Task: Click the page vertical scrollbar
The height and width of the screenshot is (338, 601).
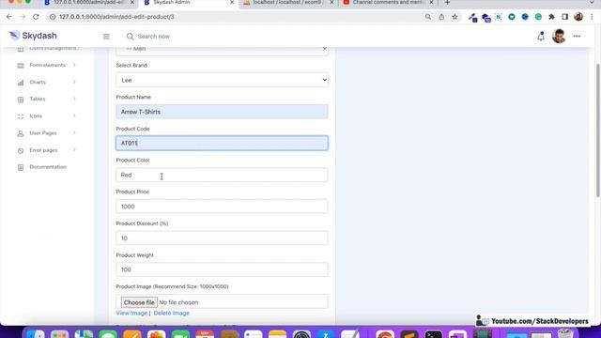Action: (x=597, y=131)
